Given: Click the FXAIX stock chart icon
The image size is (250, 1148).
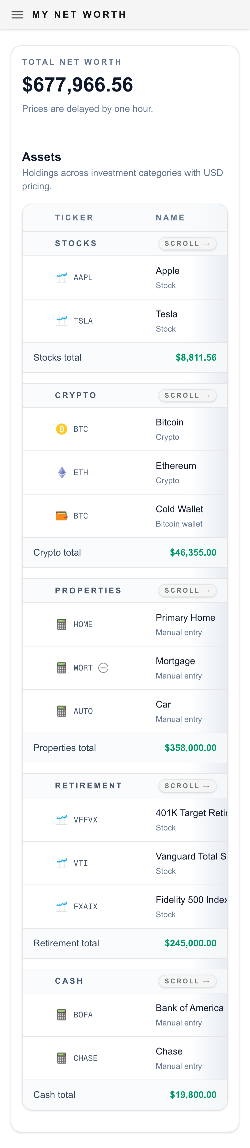Looking at the screenshot, I should tap(61, 906).
